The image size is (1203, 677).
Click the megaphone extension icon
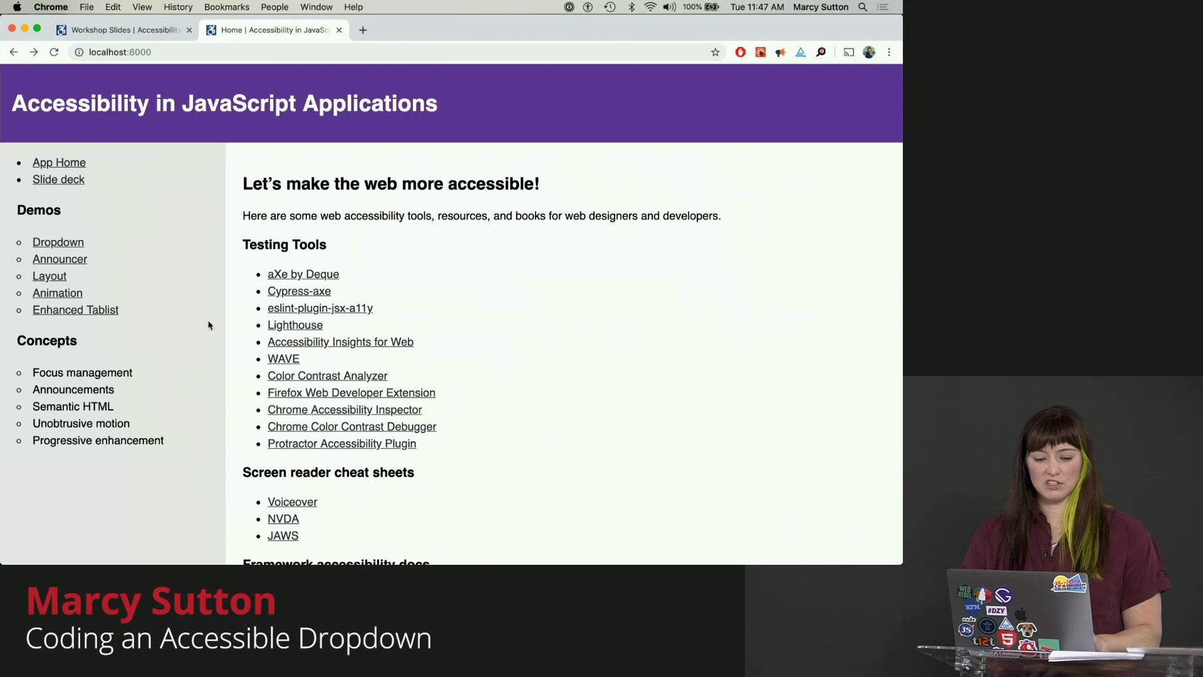pyautogui.click(x=780, y=53)
